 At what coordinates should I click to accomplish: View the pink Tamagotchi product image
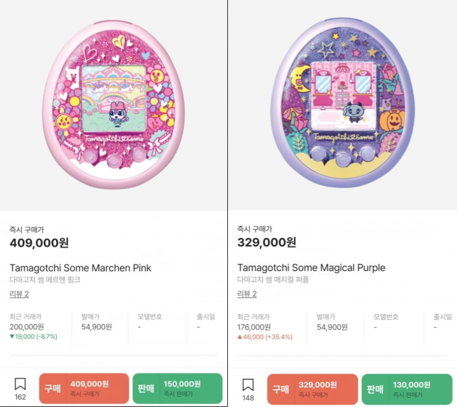pos(114,105)
